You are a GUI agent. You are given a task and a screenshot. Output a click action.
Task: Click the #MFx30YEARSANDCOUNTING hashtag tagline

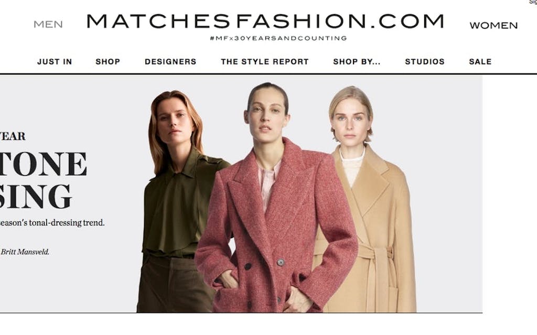click(278, 38)
